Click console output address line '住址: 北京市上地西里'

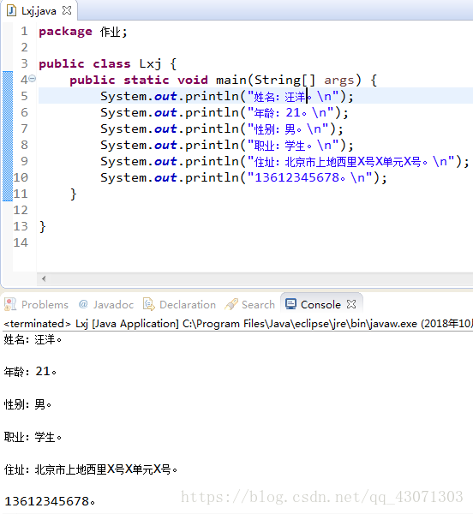91,469
